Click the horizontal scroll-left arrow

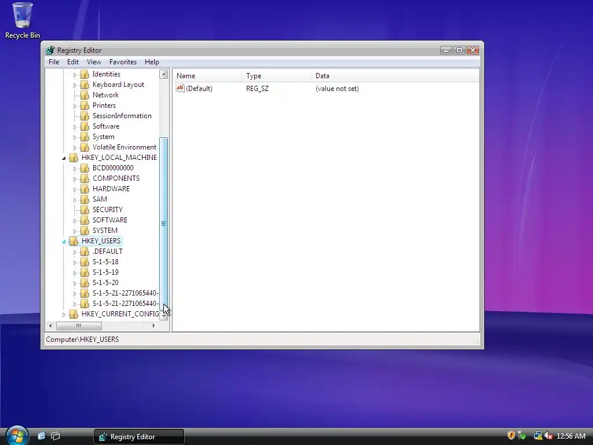[50, 326]
